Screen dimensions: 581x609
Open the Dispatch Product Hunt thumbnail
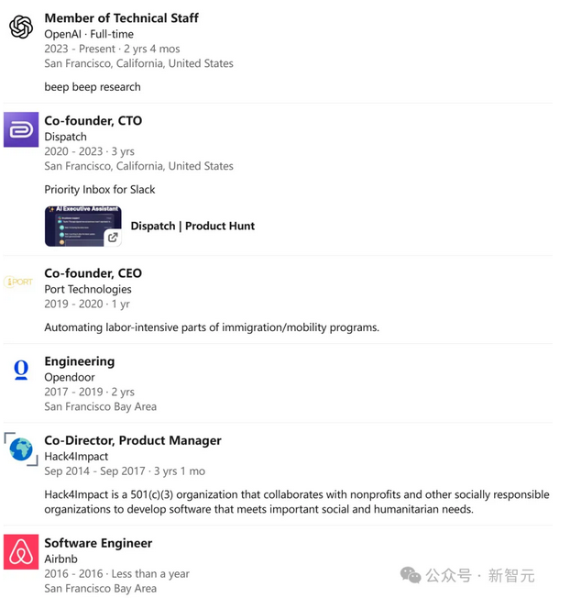pos(83,226)
